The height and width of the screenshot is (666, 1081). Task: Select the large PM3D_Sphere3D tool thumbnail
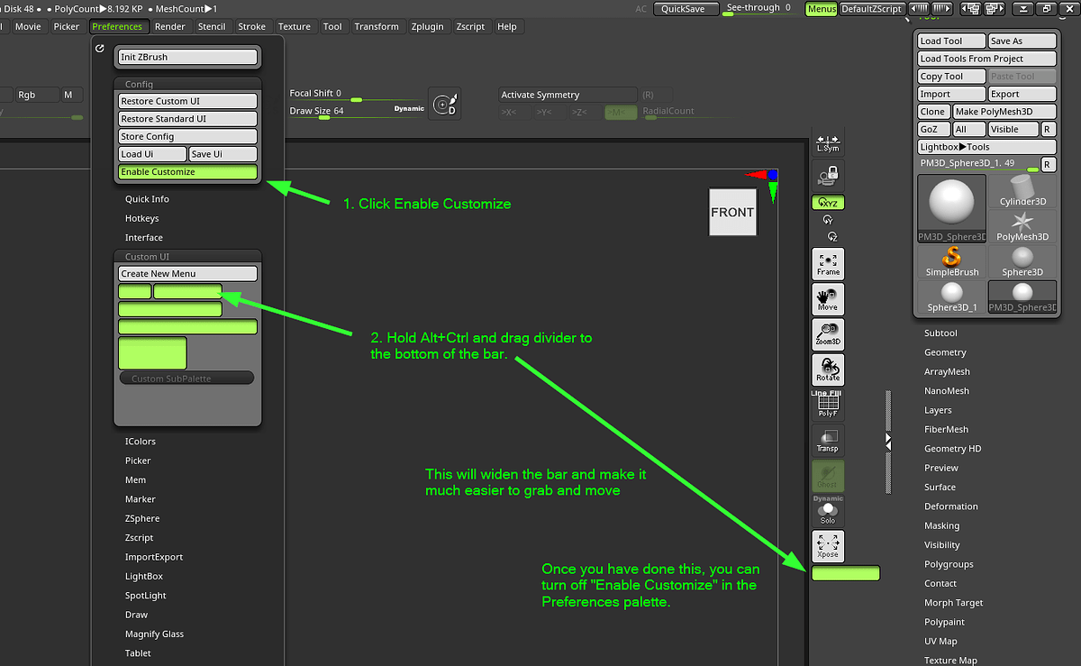point(952,209)
